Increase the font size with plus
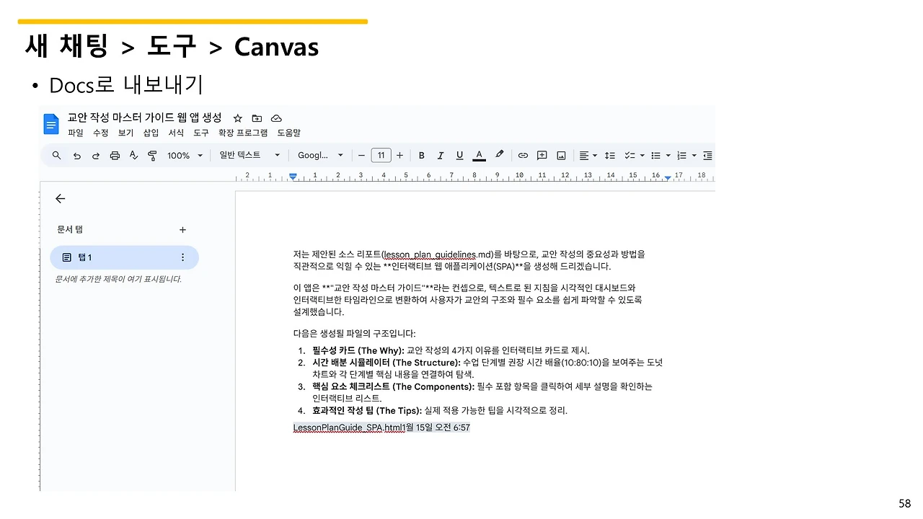This screenshot has width=923, height=519. click(399, 155)
